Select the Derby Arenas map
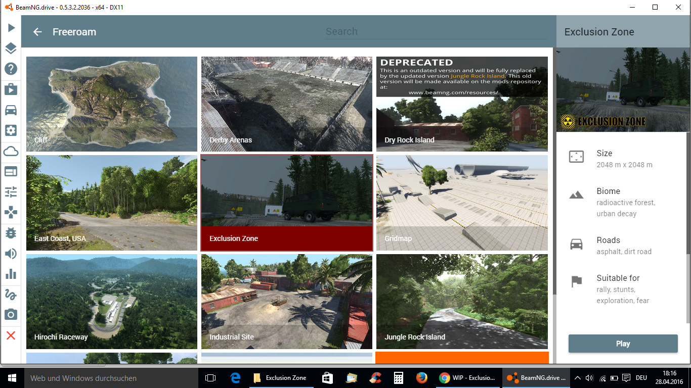691x388 pixels. [x=287, y=104]
